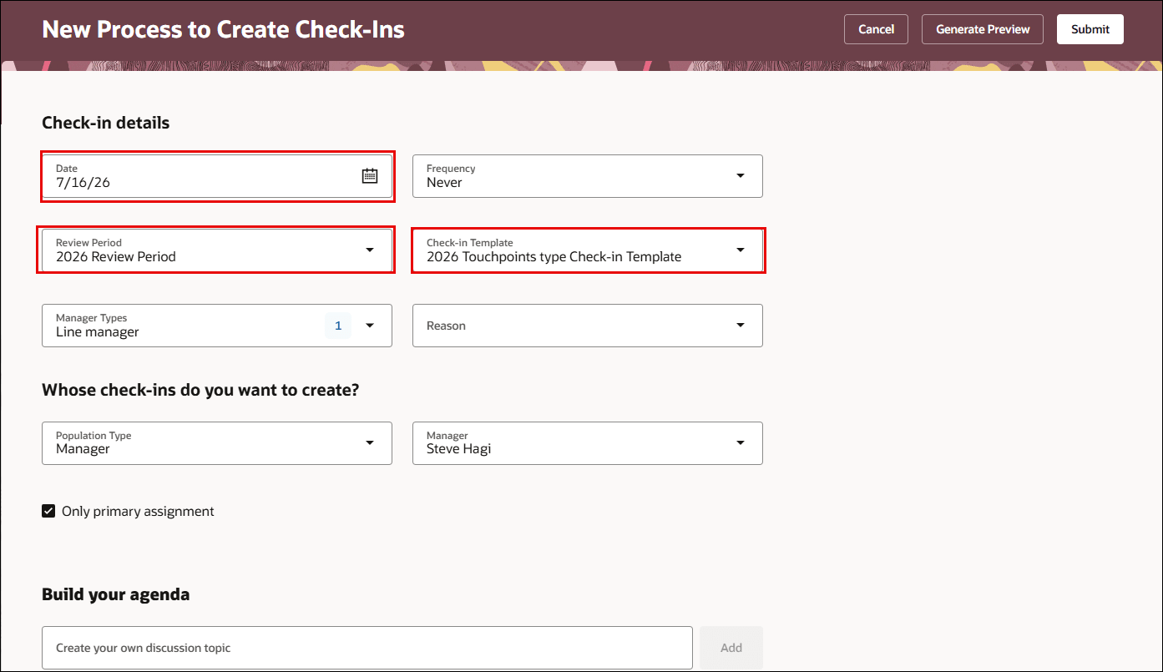Click the 'Build your agenda' heading
The height and width of the screenshot is (672, 1163).
point(116,594)
